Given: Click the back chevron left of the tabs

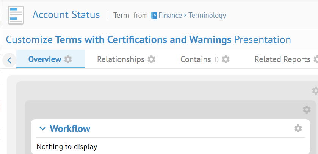Looking at the screenshot, I should click(x=9, y=60).
